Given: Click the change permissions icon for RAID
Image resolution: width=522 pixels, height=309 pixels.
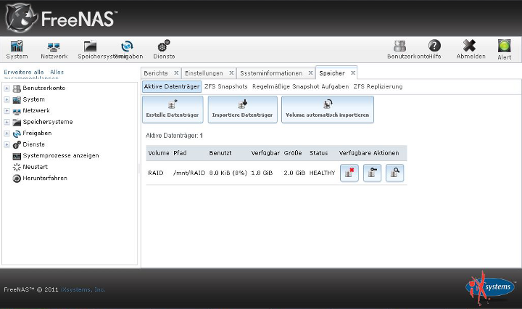Looking at the screenshot, I should point(372,173).
